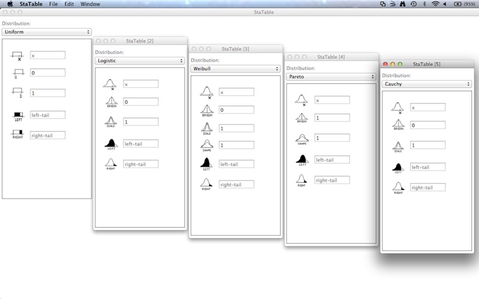
Task: Open the Pareto distribution dropdown
Action: coord(331,77)
